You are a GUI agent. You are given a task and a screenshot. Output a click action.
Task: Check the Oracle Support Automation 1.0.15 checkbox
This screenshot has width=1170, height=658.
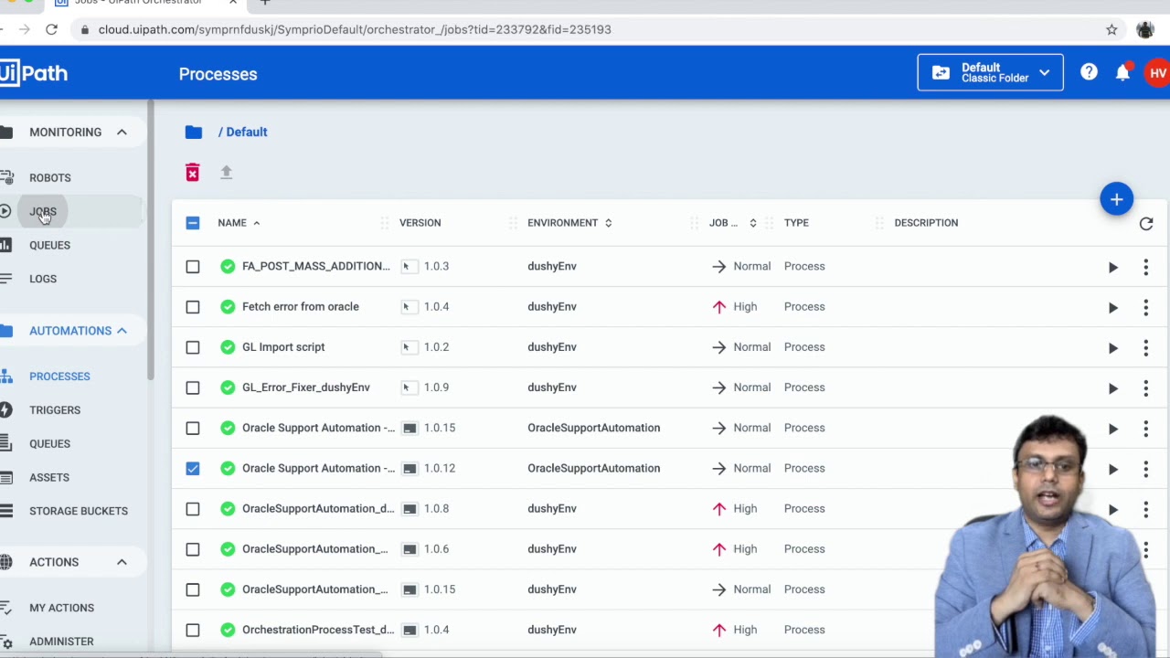click(x=192, y=428)
